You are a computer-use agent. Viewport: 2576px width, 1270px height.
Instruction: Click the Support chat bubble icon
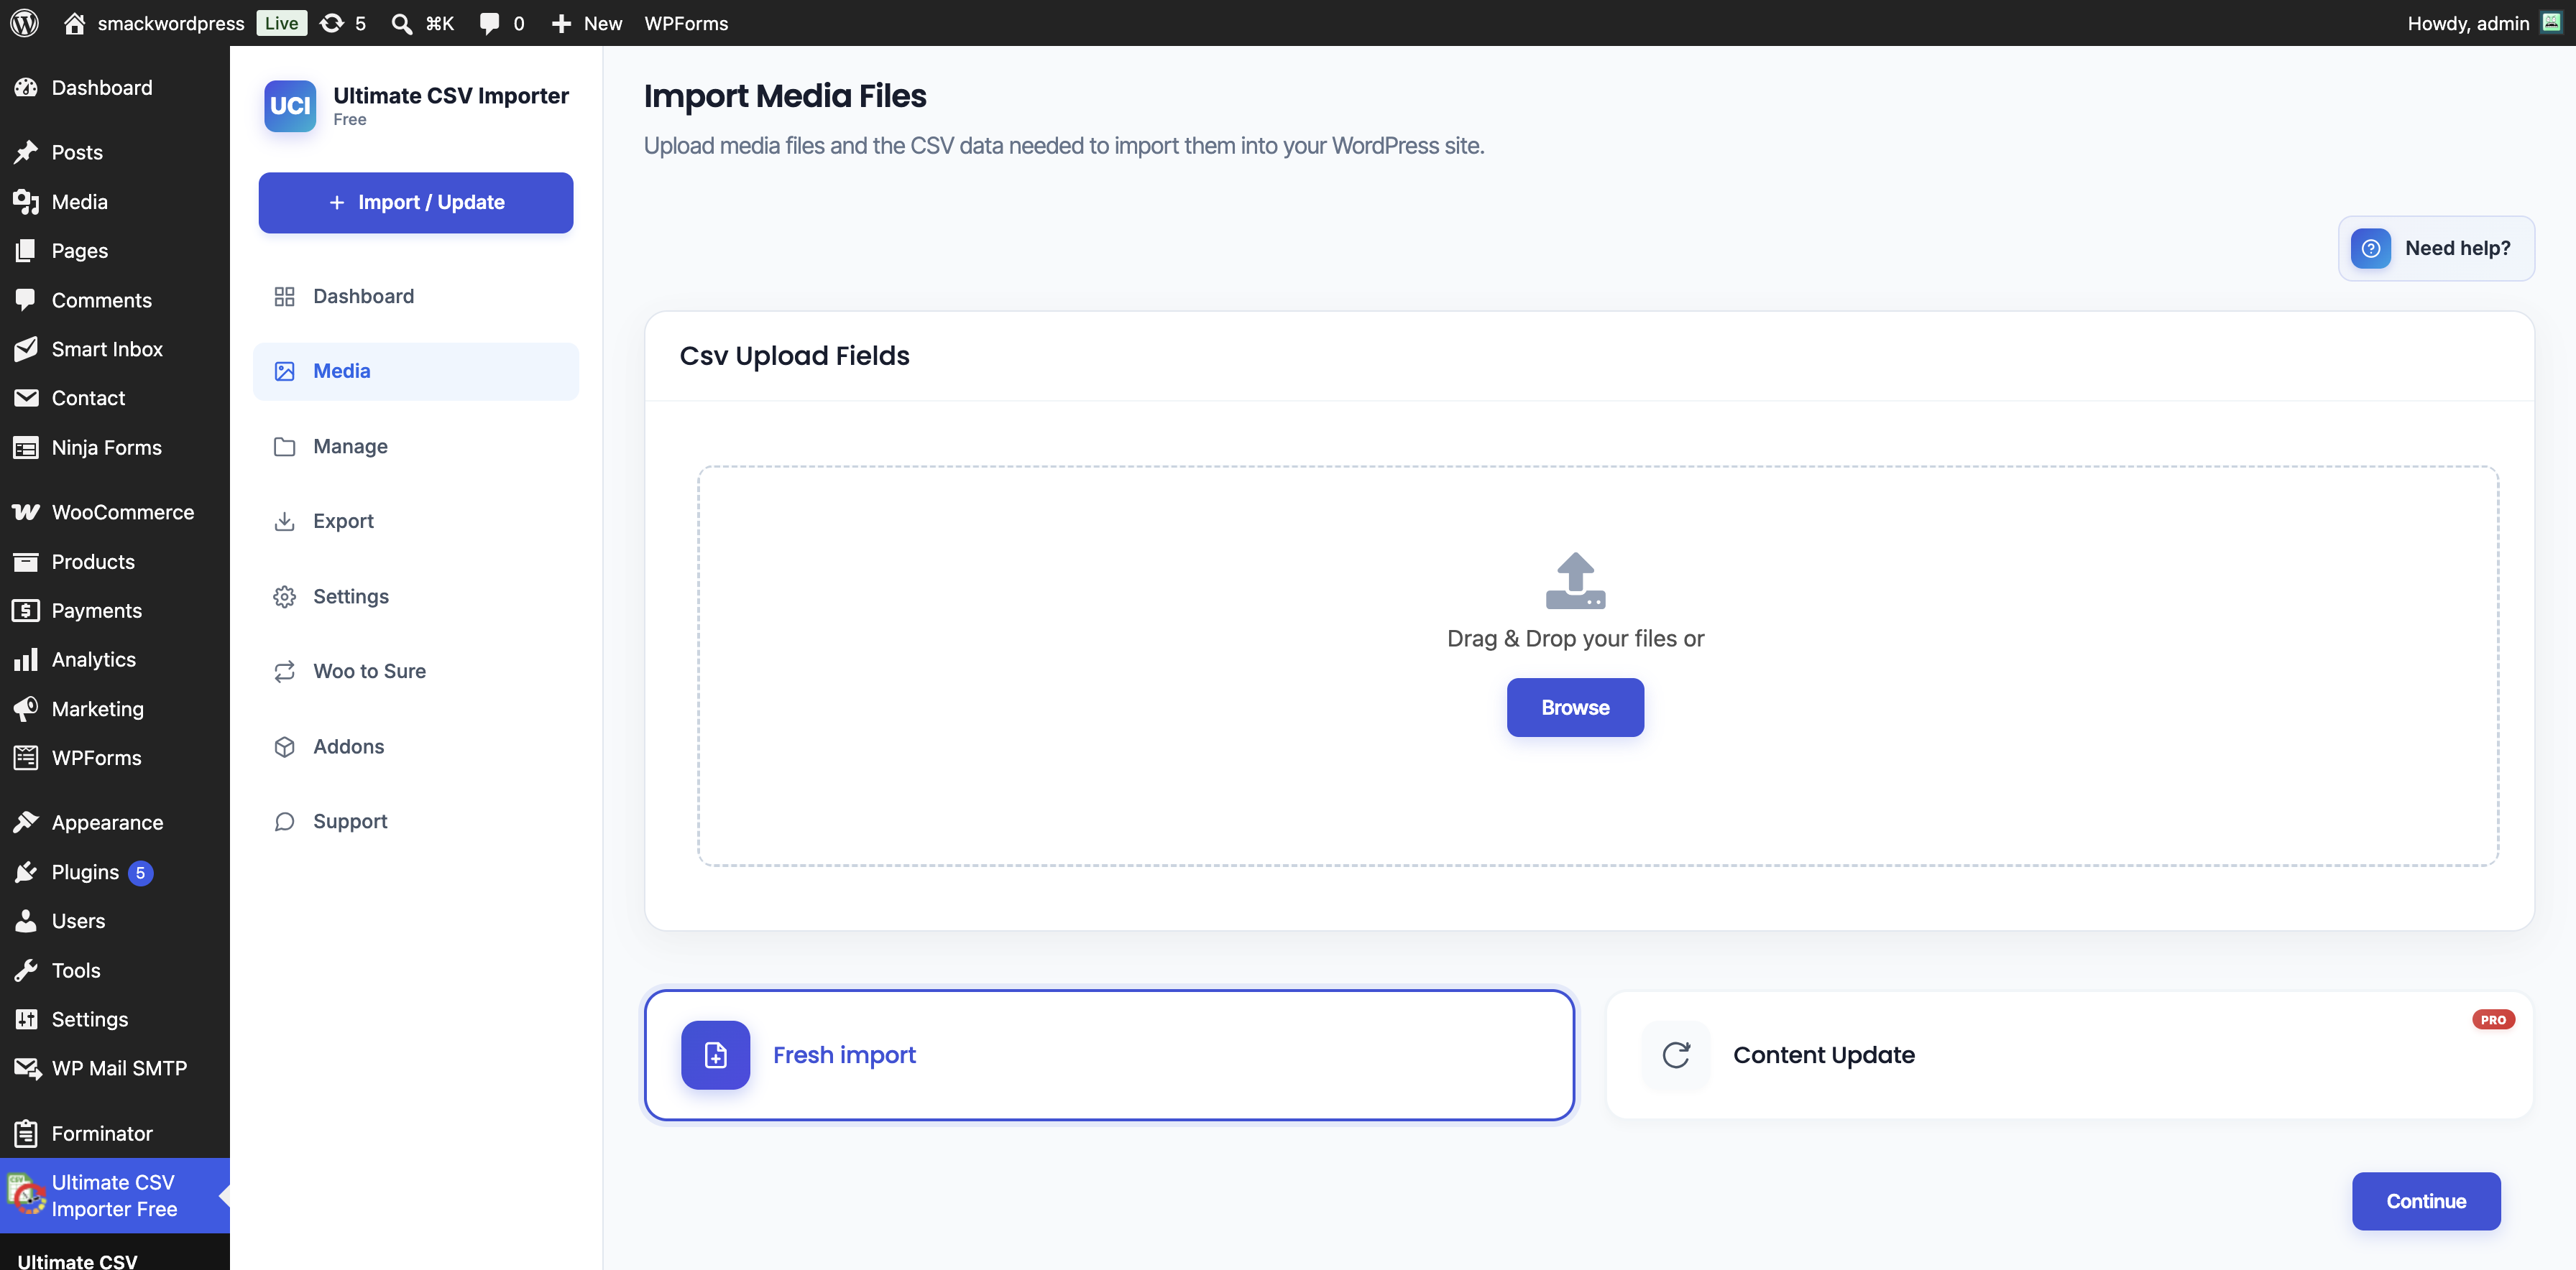click(x=284, y=821)
